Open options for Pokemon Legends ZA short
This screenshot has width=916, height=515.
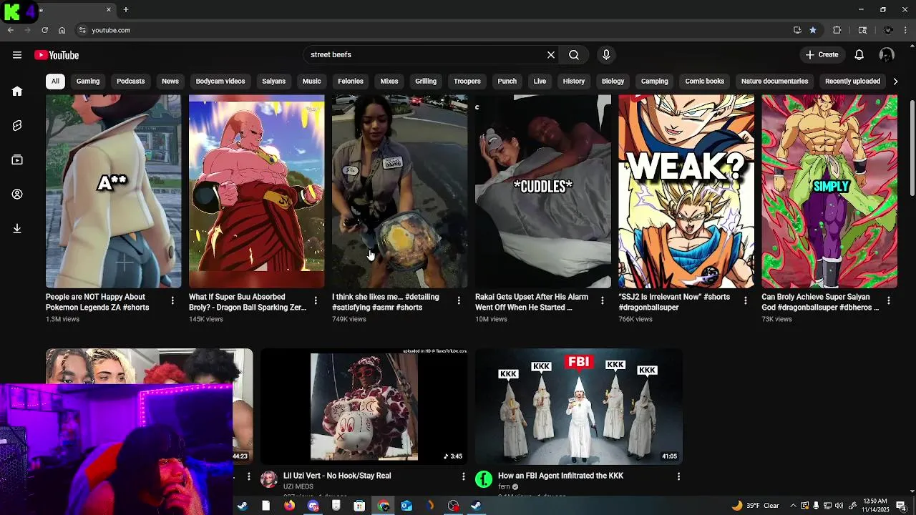(172, 300)
